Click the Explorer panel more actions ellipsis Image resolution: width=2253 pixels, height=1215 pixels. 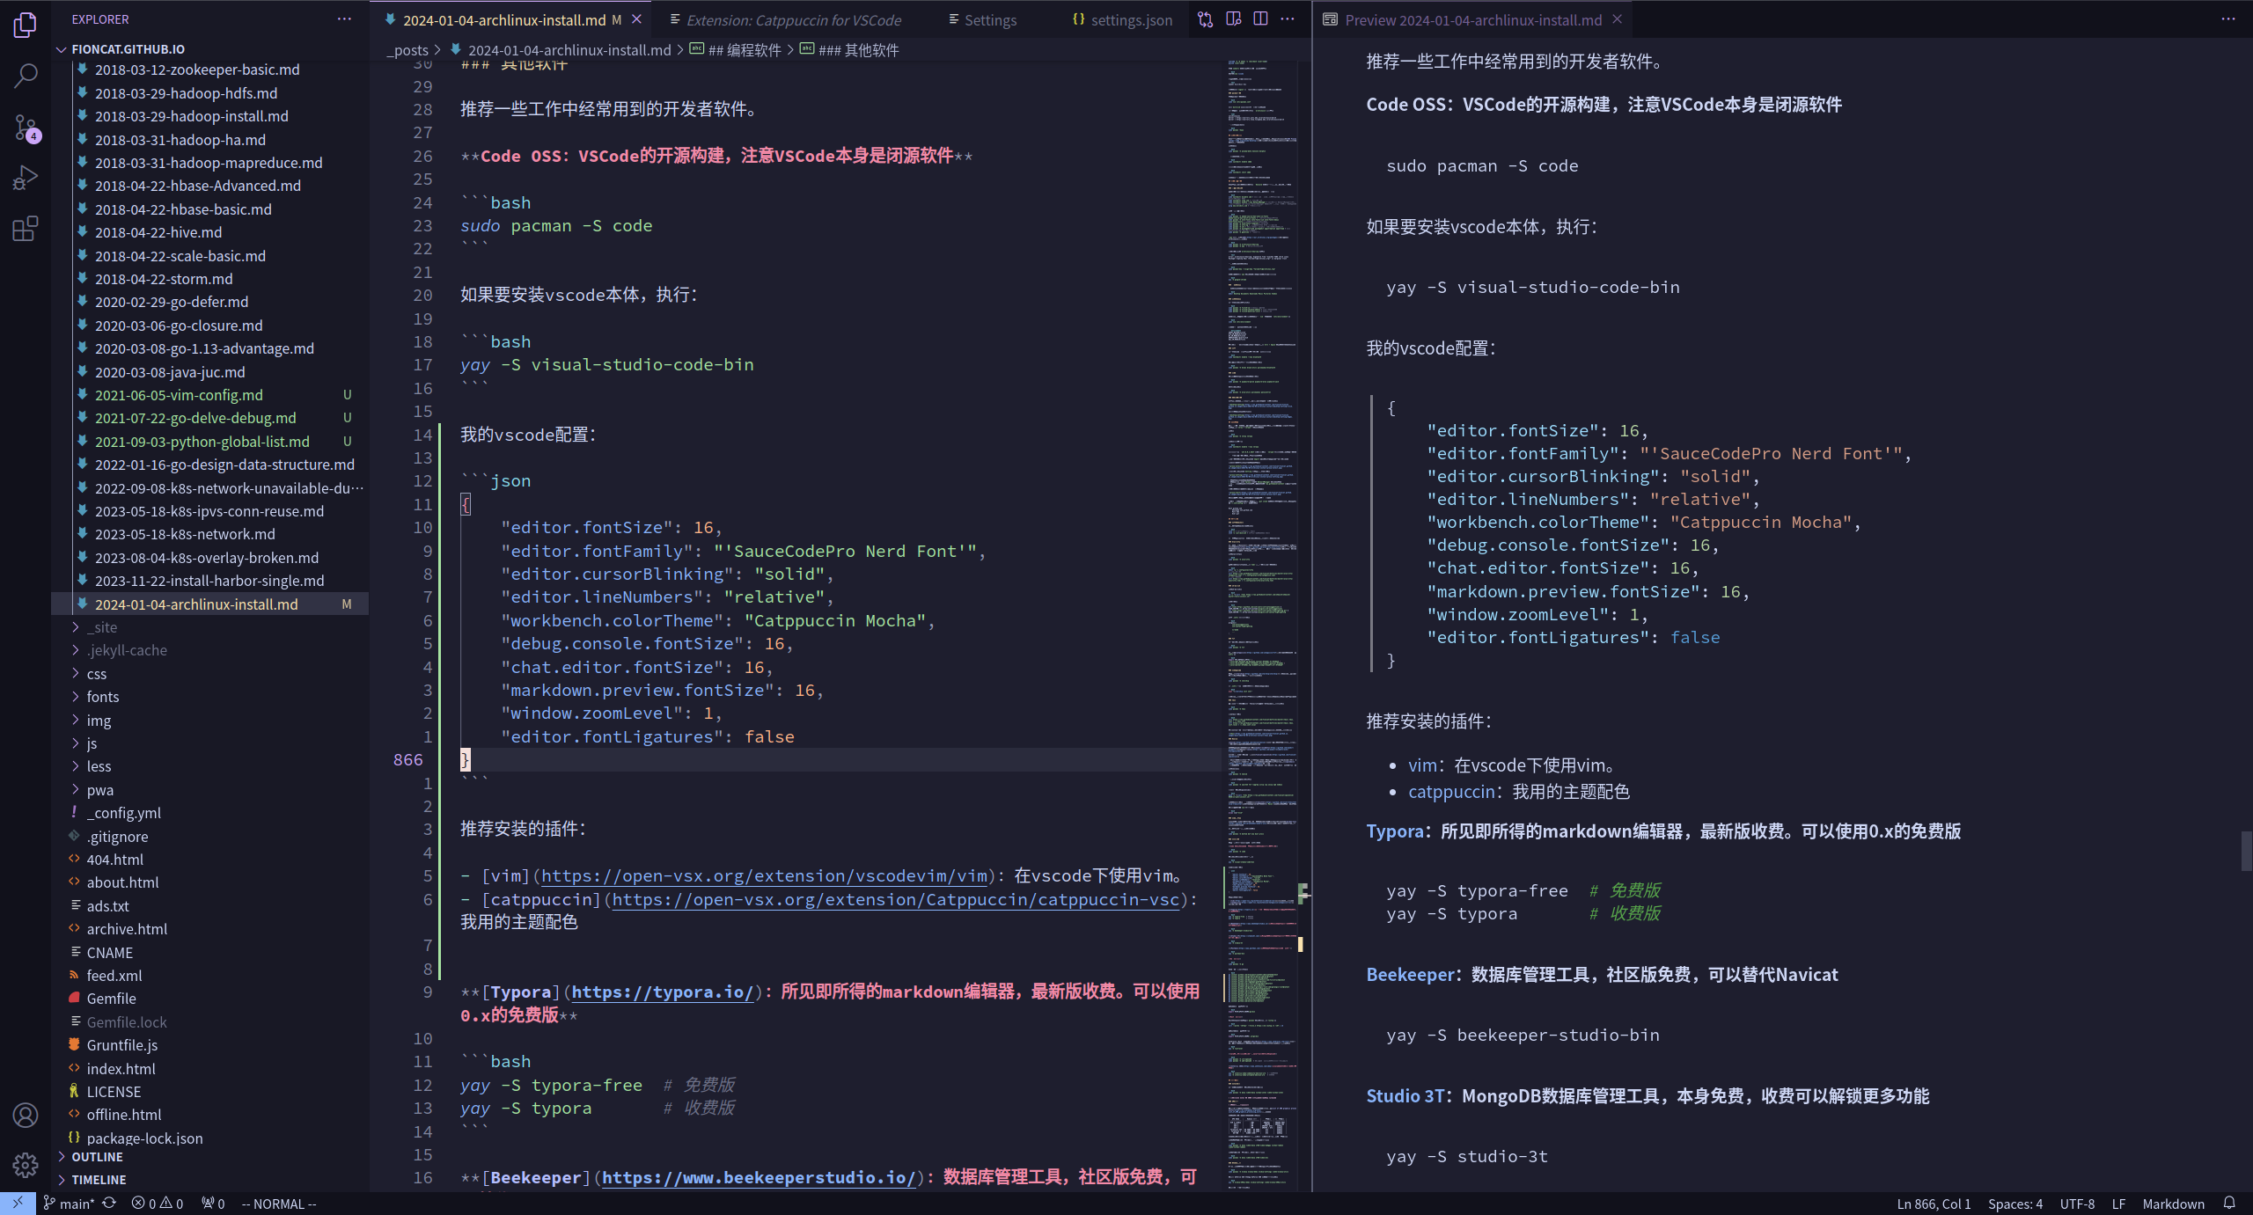coord(344,19)
